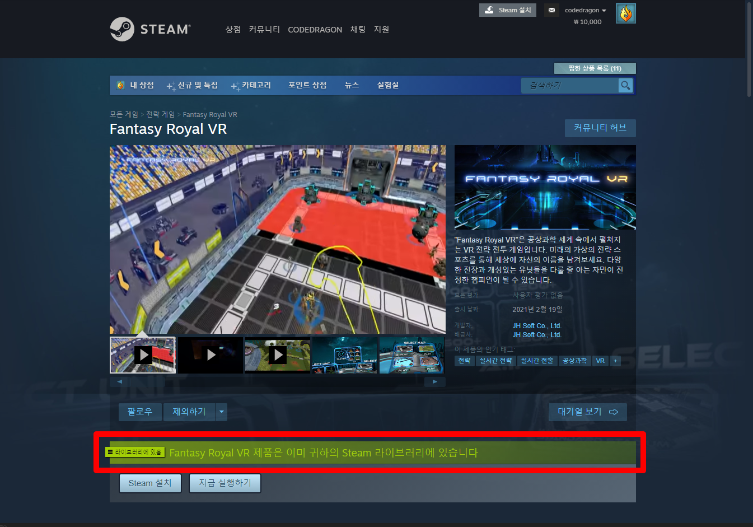Click the 사용자 평가 없음 text
753x527 pixels.
tap(538, 295)
